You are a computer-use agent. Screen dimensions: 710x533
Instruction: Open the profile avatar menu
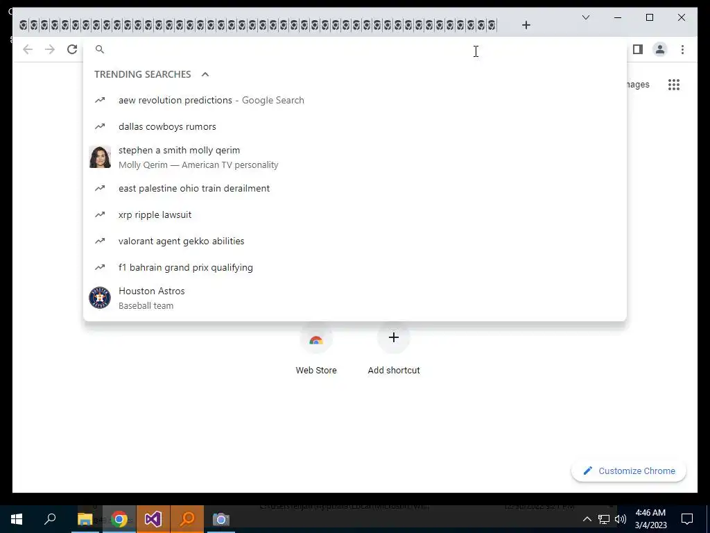[660, 49]
